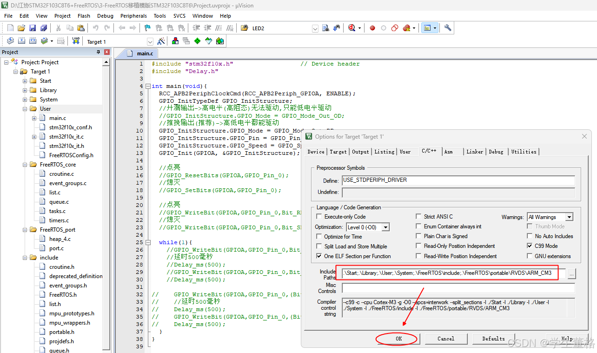Click the Select Software Packs icon
This screenshot has height=353, width=597.
209,41
